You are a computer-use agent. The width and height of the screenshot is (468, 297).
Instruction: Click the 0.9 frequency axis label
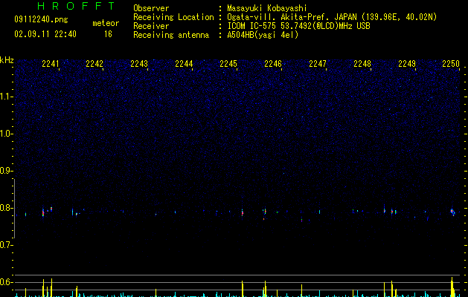click(x=6, y=171)
